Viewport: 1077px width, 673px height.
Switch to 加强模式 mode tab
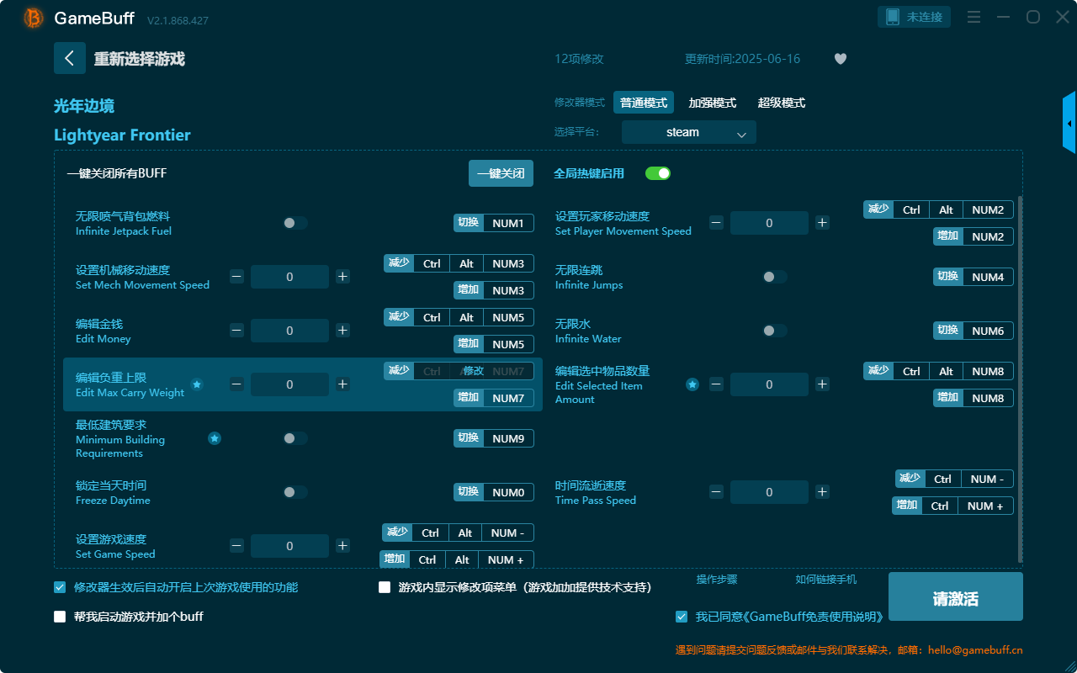point(713,103)
